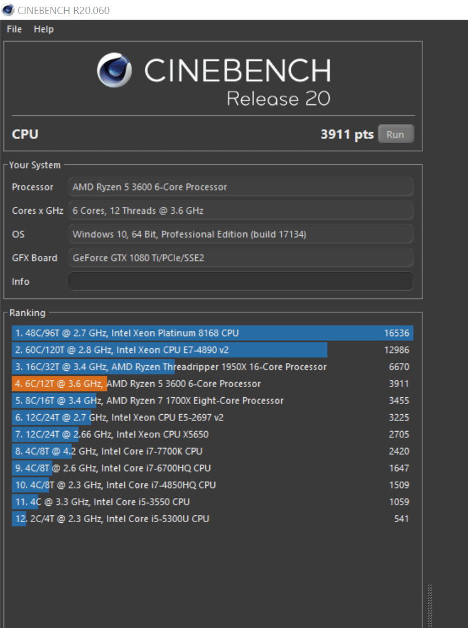This screenshot has width=468, height=628.
Task: Open the Help menu
Action: coord(43,29)
